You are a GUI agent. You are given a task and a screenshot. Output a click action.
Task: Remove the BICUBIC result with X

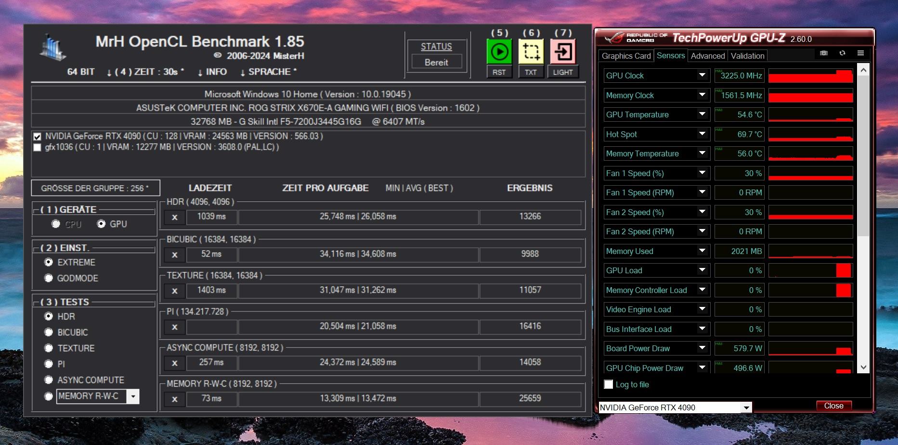pyautogui.click(x=175, y=254)
